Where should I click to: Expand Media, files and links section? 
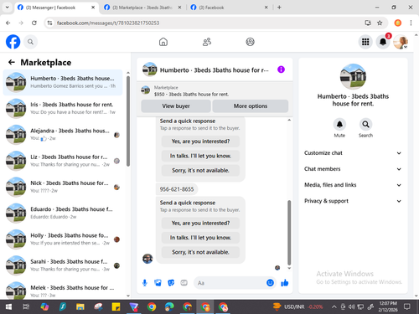[x=353, y=185]
